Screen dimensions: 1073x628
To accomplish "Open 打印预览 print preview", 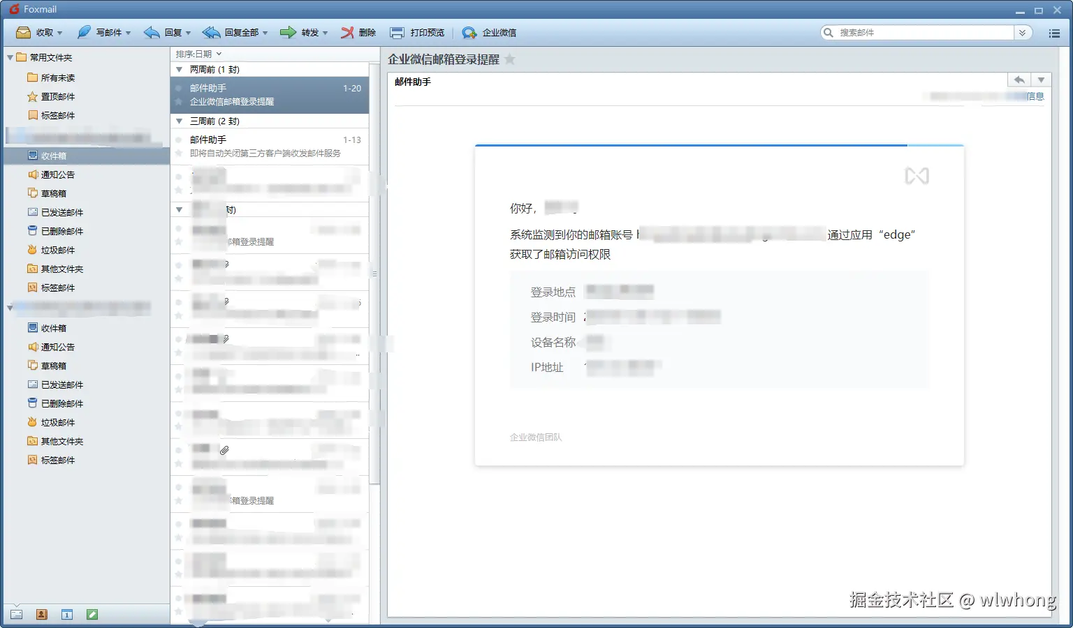I will click(417, 33).
